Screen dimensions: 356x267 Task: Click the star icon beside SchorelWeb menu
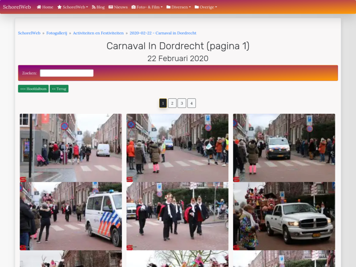click(x=60, y=7)
